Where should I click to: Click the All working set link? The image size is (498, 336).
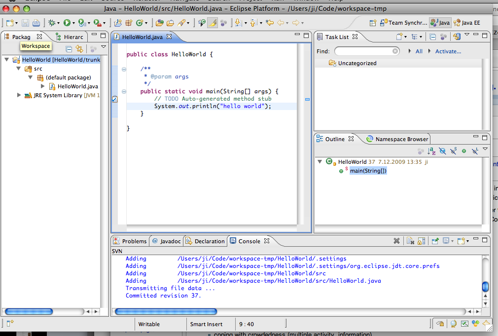[x=419, y=51]
